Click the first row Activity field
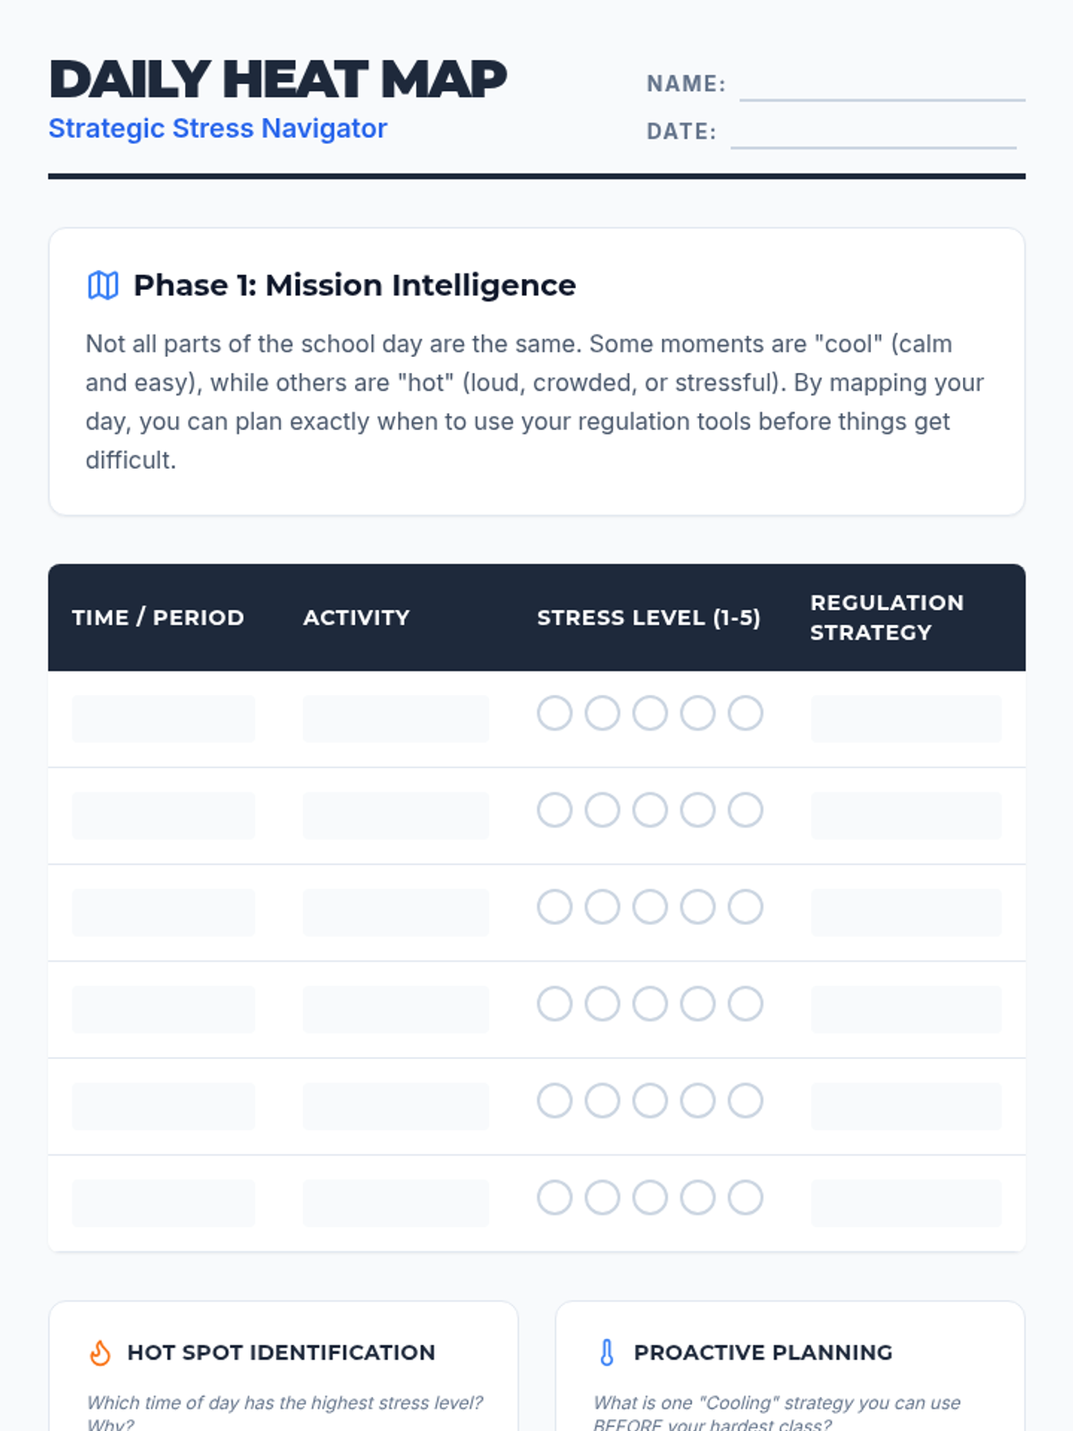The image size is (1073, 1431). point(395,718)
